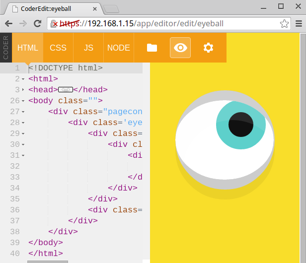This screenshot has height=263, width=306.
Task: Click line number 32 in gutter
Action: pyautogui.click(x=15, y=166)
